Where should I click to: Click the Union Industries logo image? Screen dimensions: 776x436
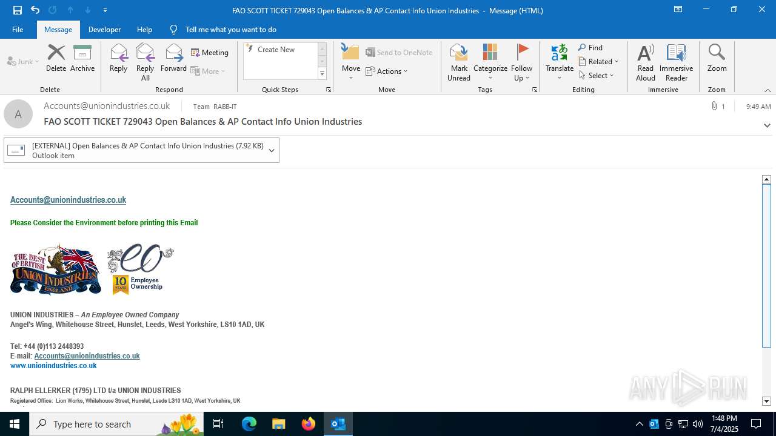(56, 269)
